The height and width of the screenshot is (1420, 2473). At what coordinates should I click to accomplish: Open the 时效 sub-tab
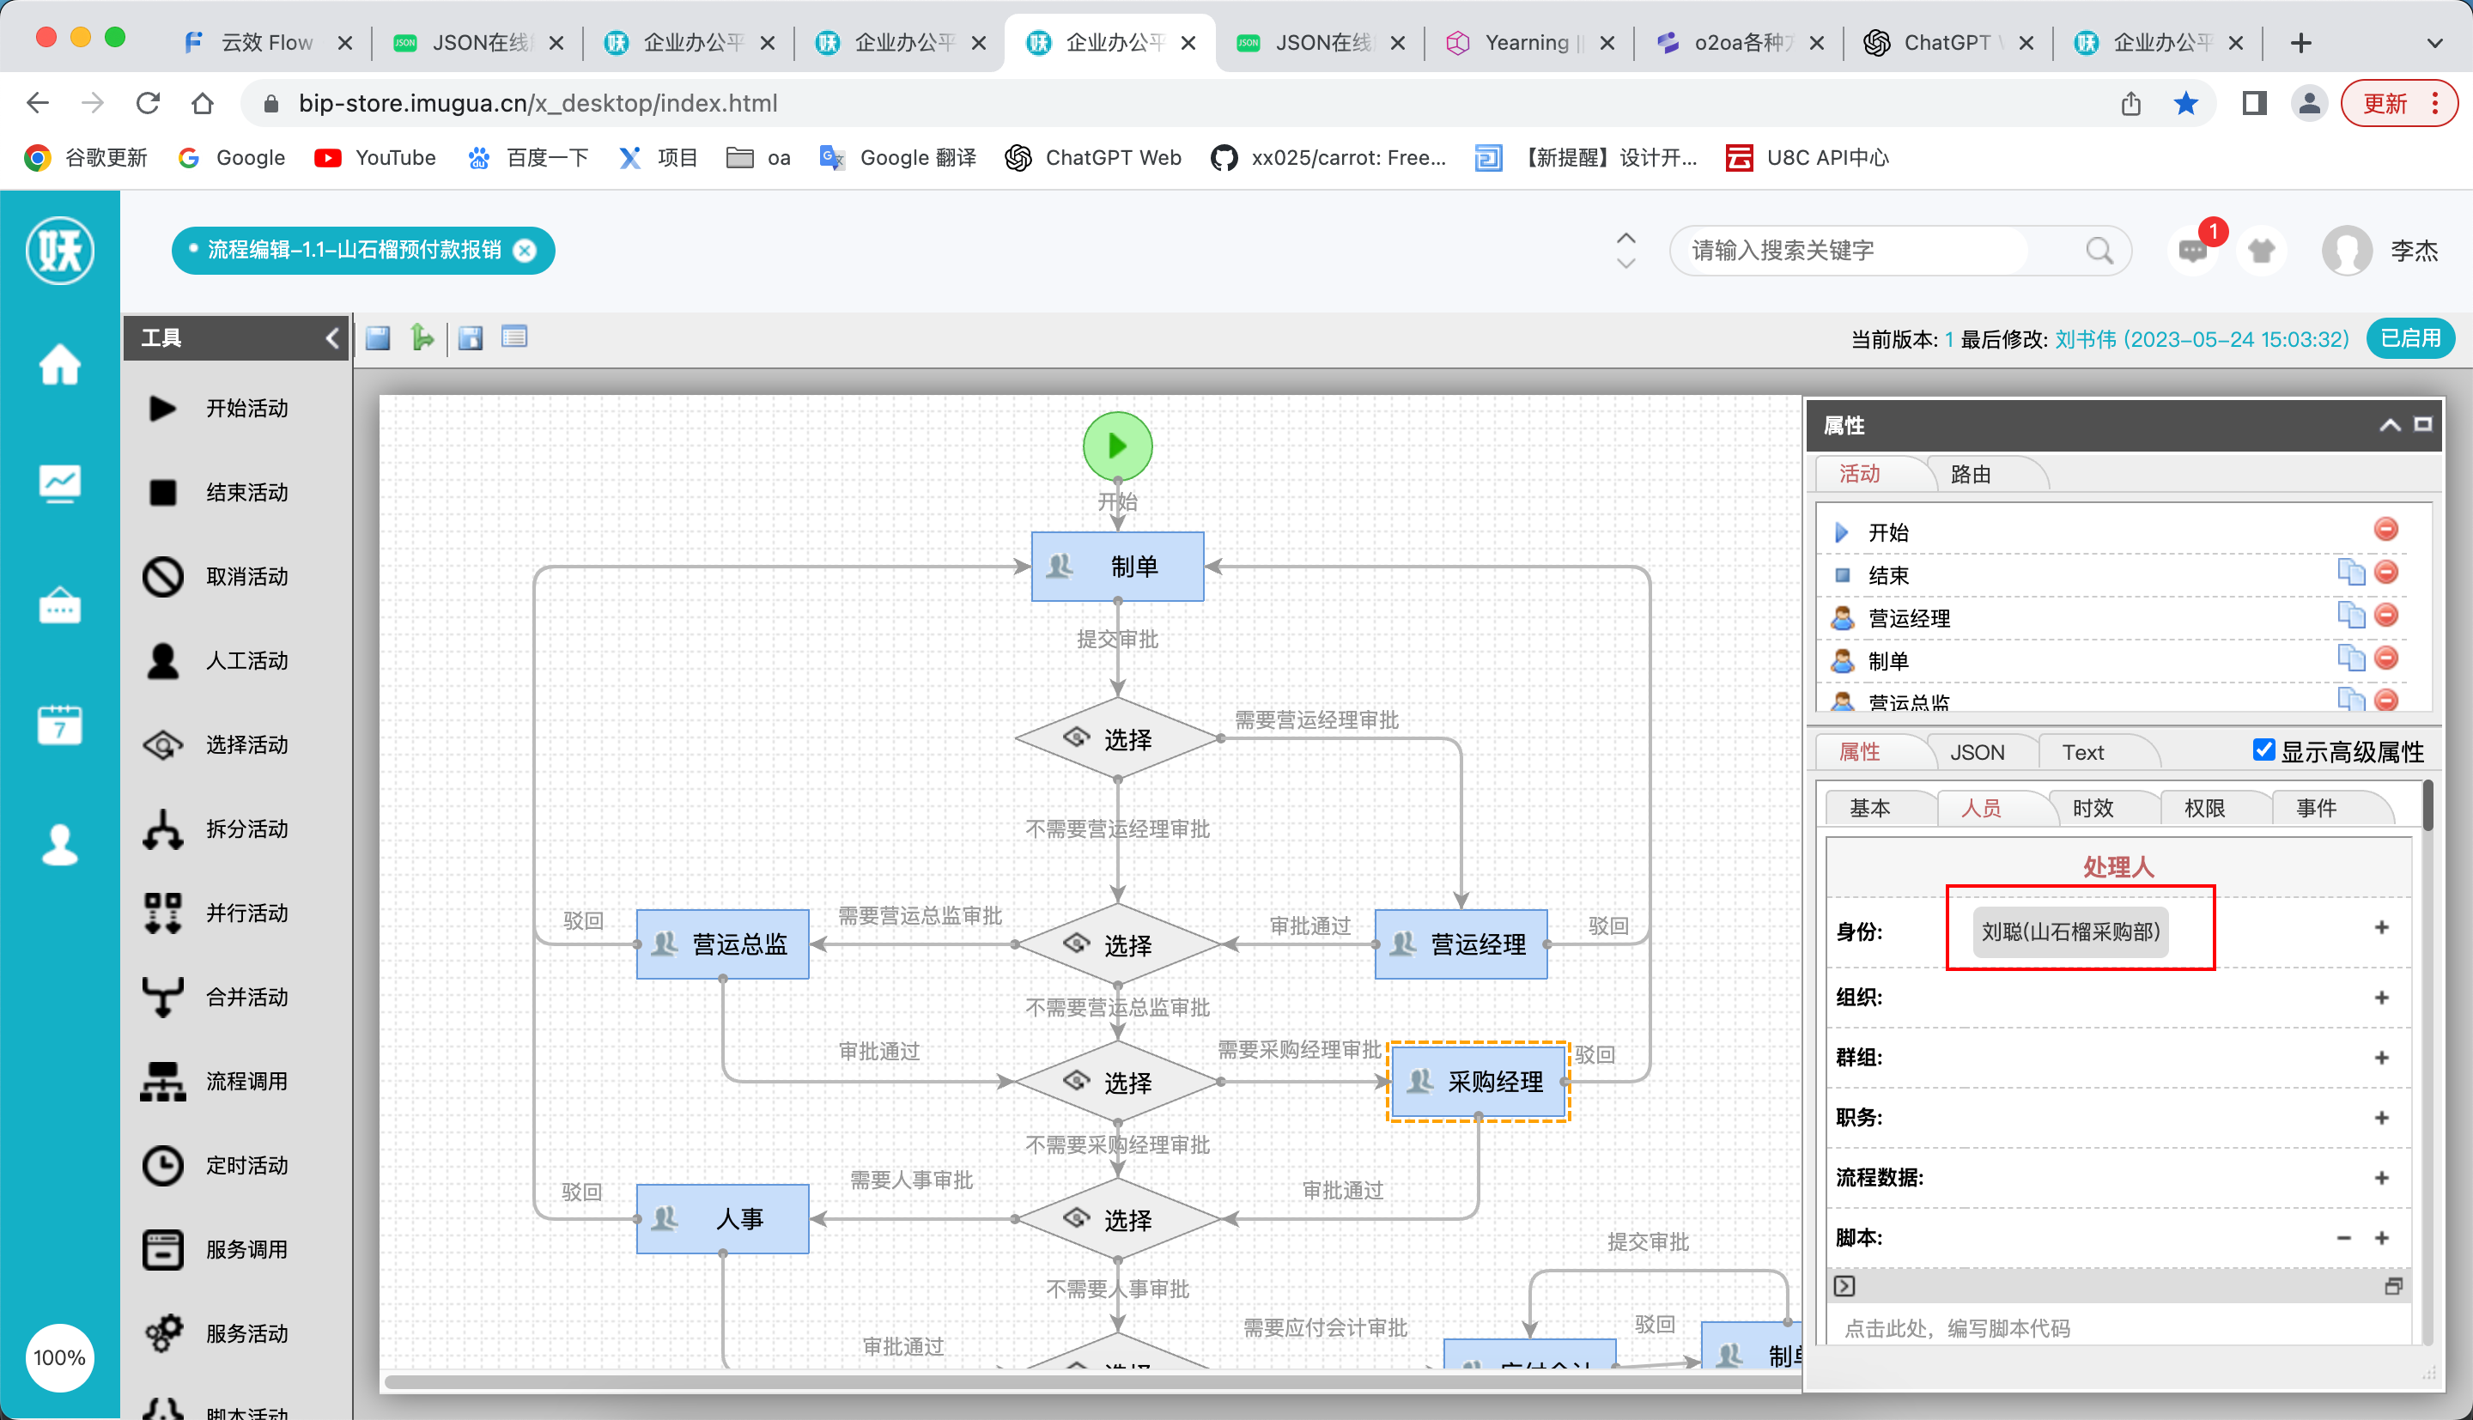point(2093,809)
